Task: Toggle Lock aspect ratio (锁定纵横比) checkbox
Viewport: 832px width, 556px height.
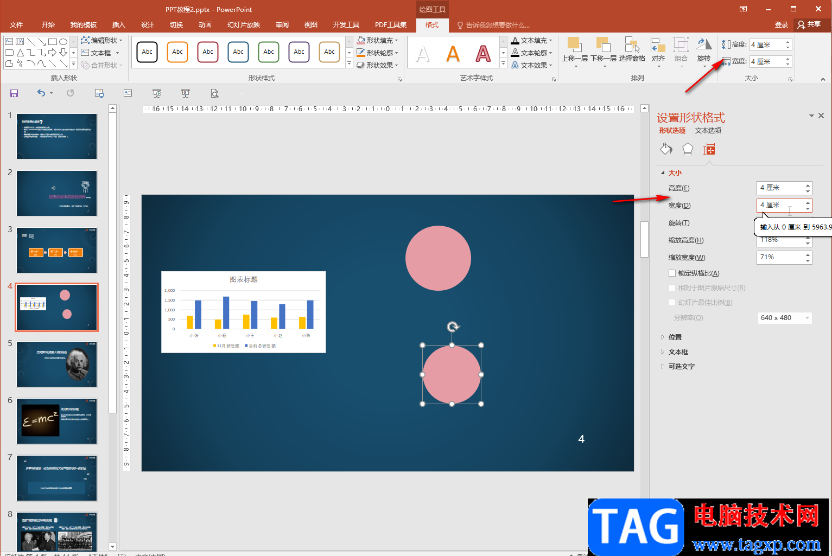Action: [x=672, y=273]
